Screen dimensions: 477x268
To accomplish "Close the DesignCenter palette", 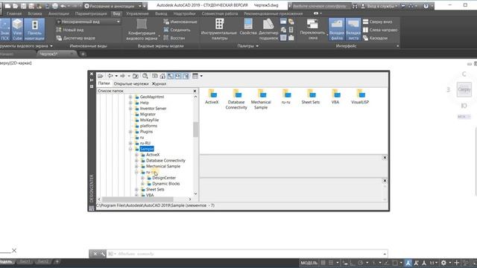I will pos(92,74).
